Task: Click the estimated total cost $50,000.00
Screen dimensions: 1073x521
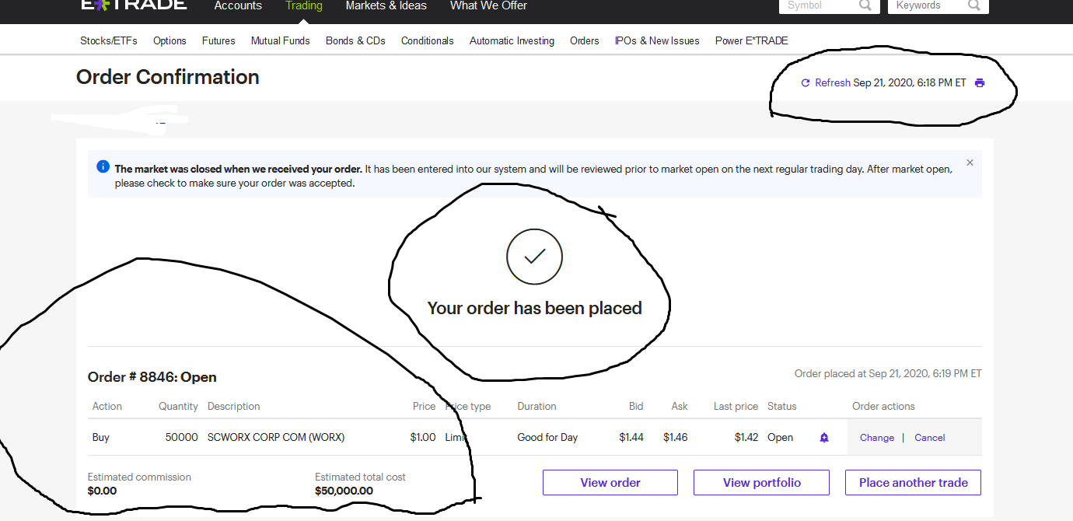Action: click(344, 491)
